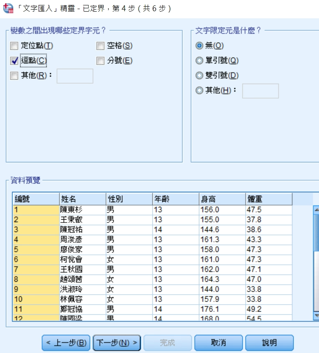Click the other delimiter text field
Image resolution: width=319 pixels, height=353 pixels.
point(75,76)
